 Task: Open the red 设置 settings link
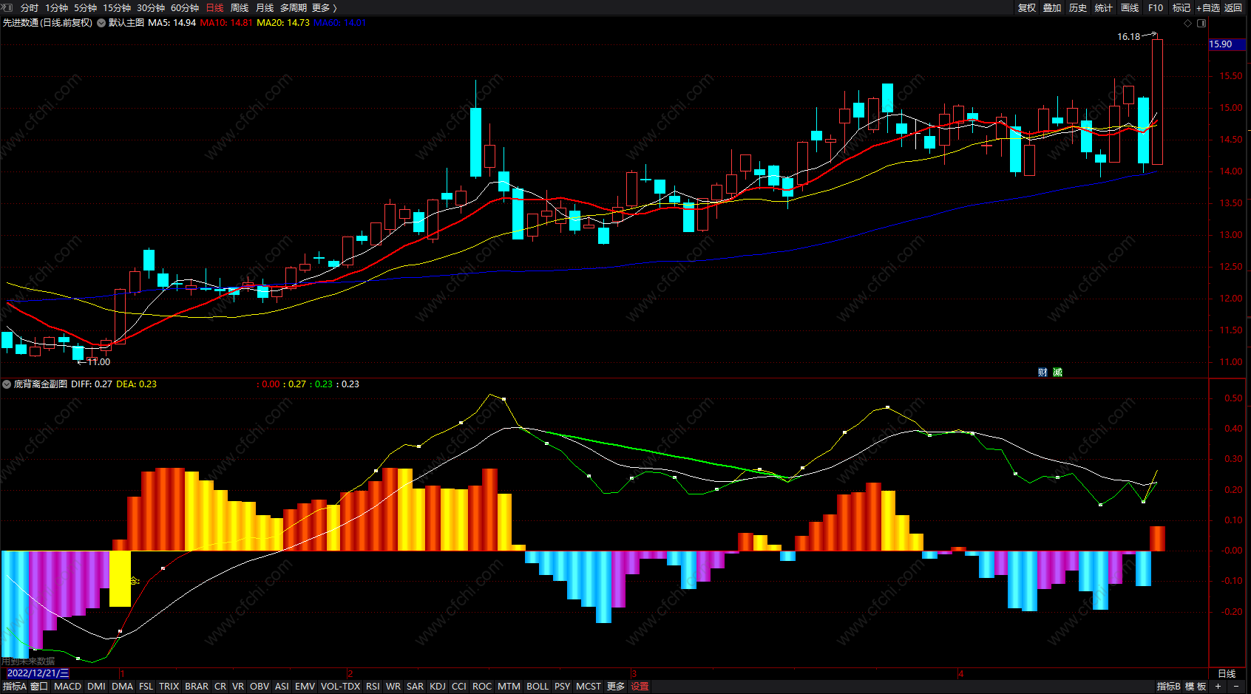(640, 687)
